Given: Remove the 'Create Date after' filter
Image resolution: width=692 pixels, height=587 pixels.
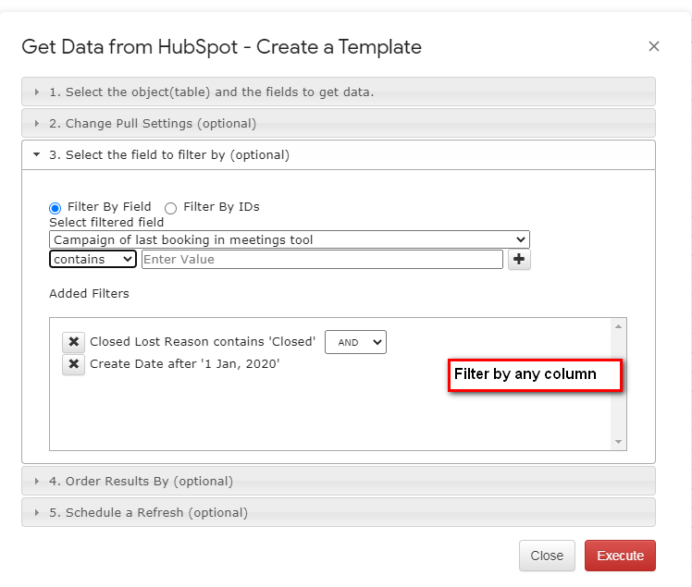Looking at the screenshot, I should 74,364.
